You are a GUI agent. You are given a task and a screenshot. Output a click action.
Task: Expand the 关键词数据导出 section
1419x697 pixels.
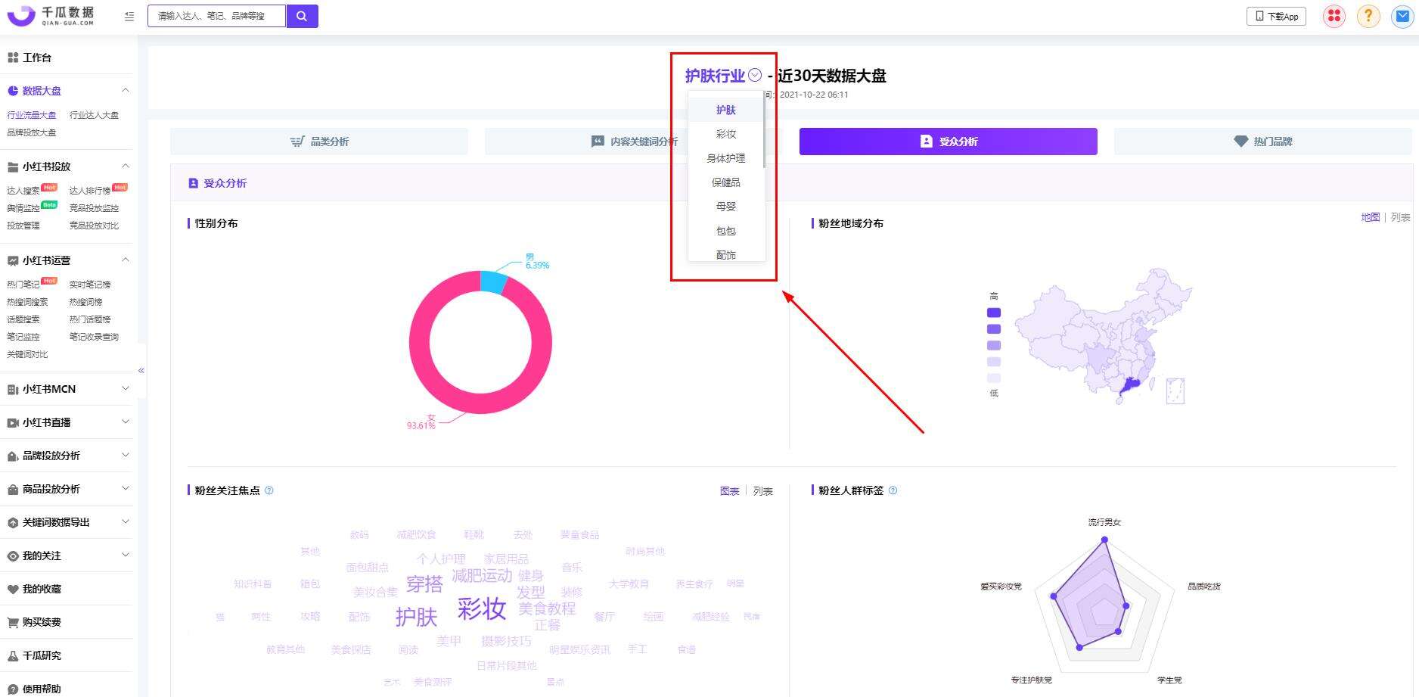[x=126, y=522]
